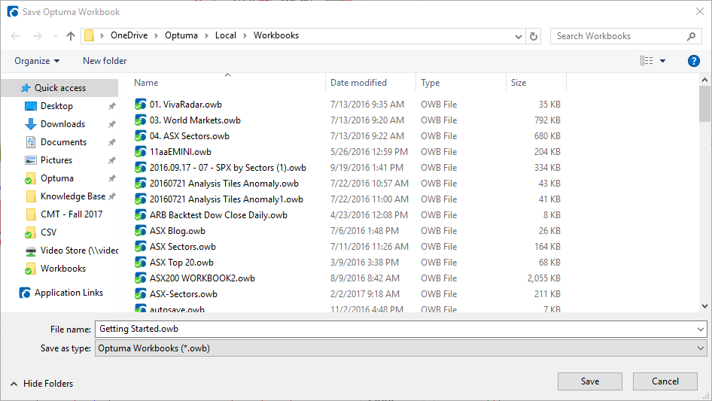Screen dimensions: 712x401
Task: Open Documents in the navigation pane
Action: (x=63, y=142)
